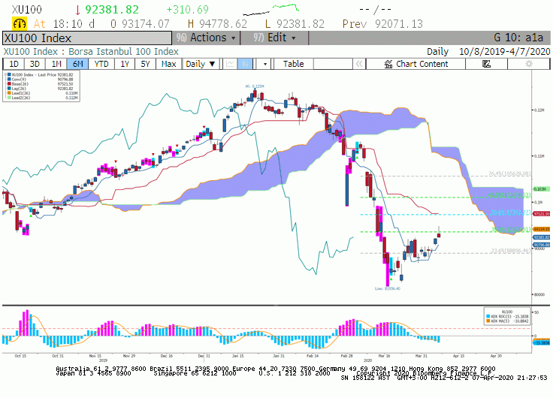Expand the chart type dropdown arrow
The width and height of the screenshot is (553, 398).
265,64
